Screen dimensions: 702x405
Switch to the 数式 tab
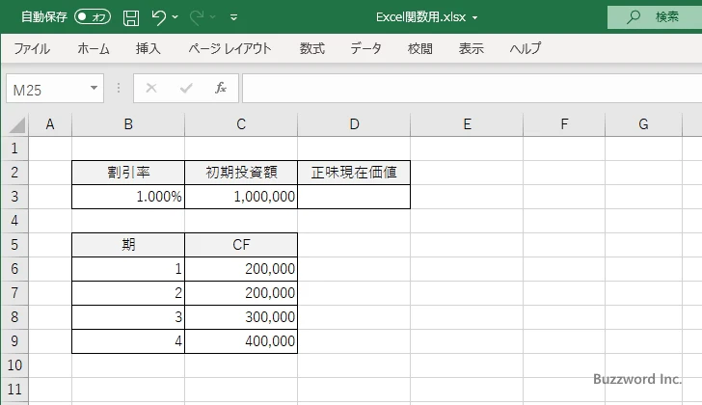coord(312,48)
